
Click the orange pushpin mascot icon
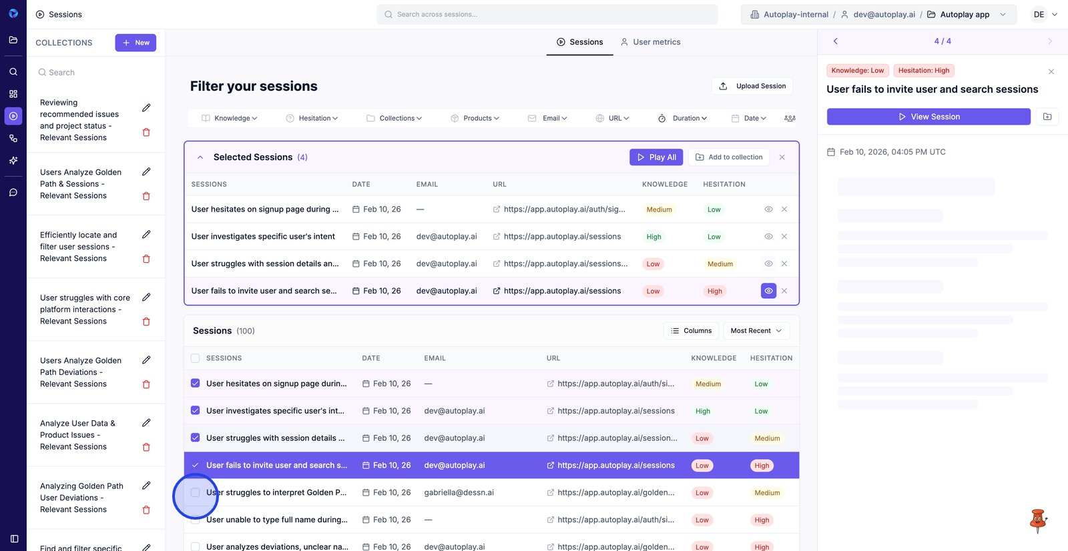(1037, 520)
